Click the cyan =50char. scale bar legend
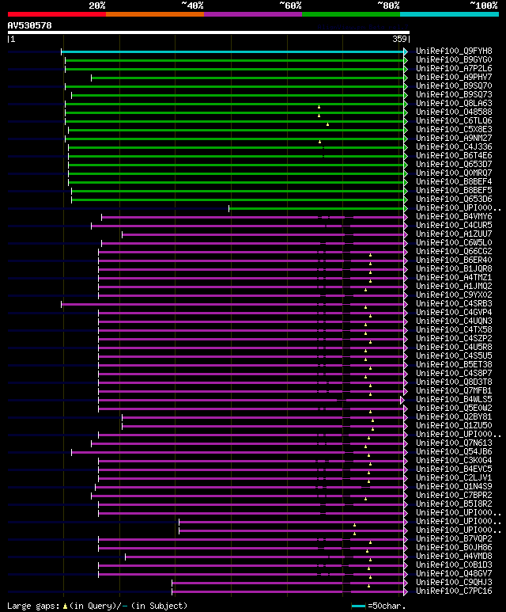This screenshot has width=506, height=612. 358,606
